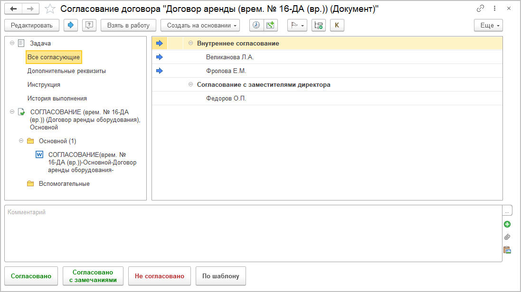Go back with the left arrow button
The image size is (521, 292).
click(13, 9)
